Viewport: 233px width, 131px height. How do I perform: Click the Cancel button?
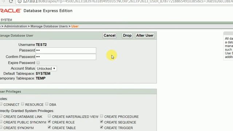click(110, 36)
